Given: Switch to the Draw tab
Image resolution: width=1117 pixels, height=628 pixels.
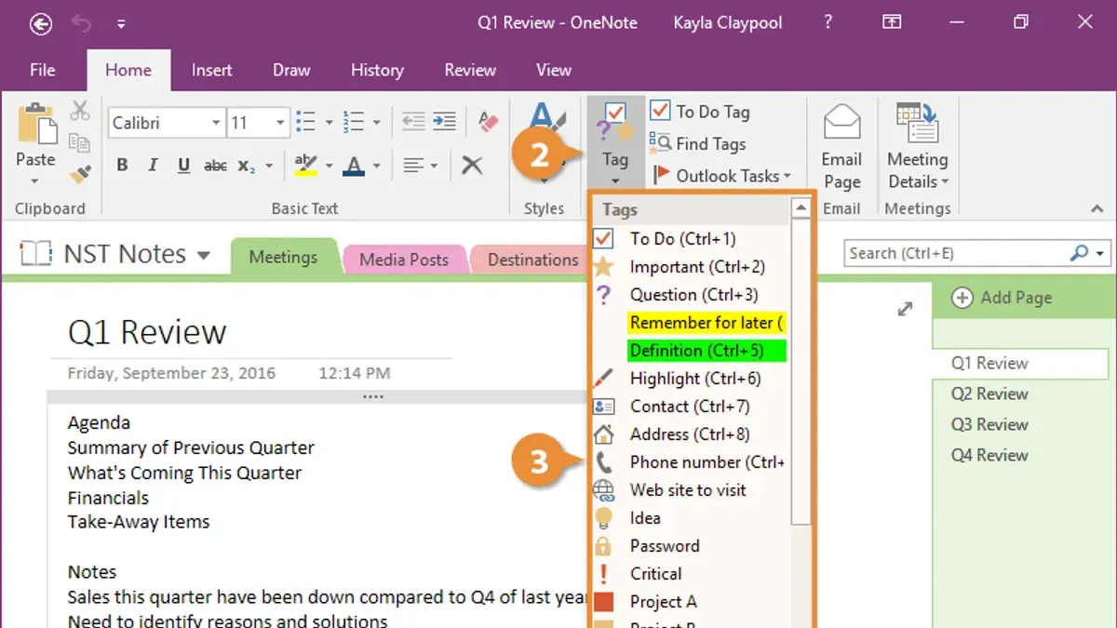Looking at the screenshot, I should click(x=291, y=70).
